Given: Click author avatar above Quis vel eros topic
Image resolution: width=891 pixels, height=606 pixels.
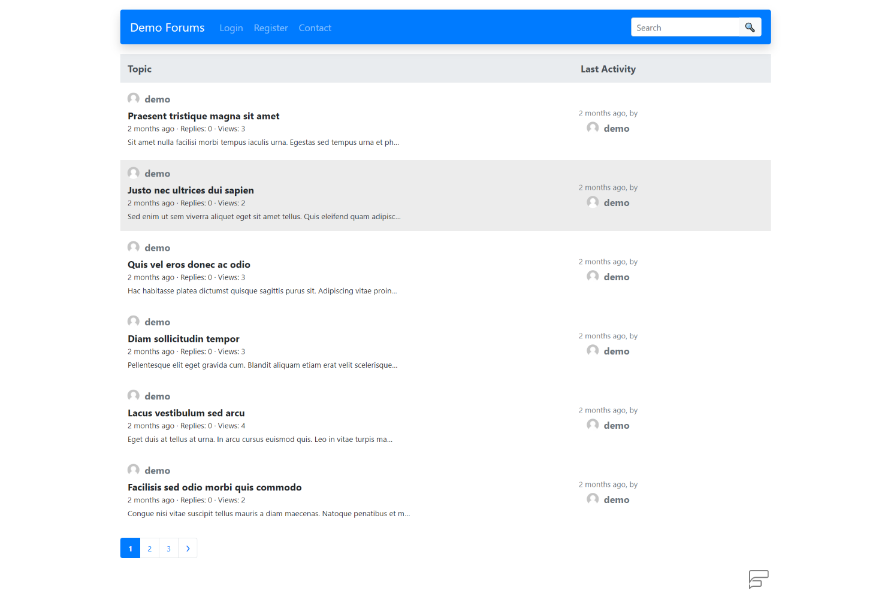Looking at the screenshot, I should [x=134, y=247].
